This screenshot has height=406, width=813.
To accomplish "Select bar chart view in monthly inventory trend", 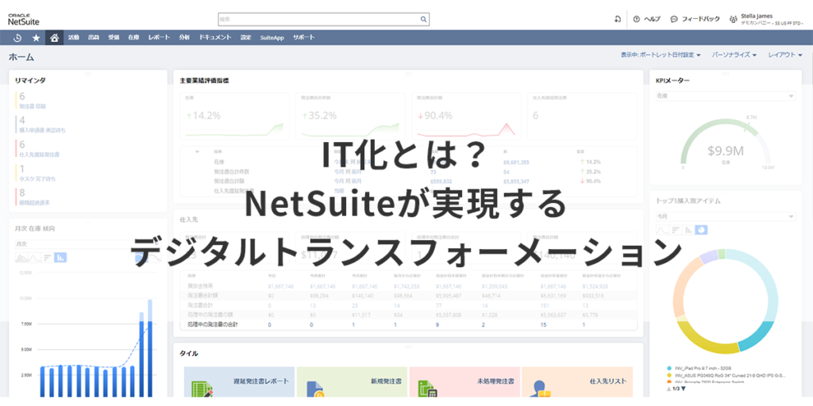I will 60,257.
